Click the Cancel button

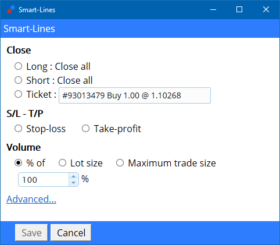(71, 233)
